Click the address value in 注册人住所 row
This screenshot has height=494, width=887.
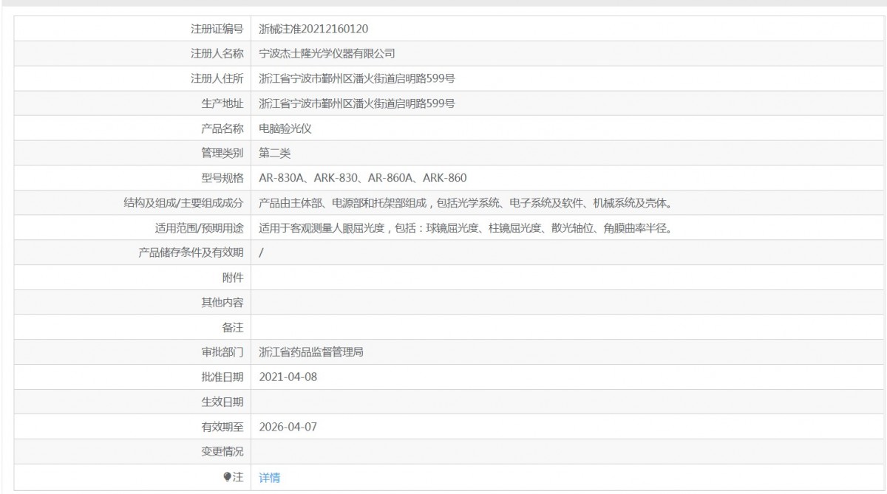pyautogui.click(x=357, y=78)
